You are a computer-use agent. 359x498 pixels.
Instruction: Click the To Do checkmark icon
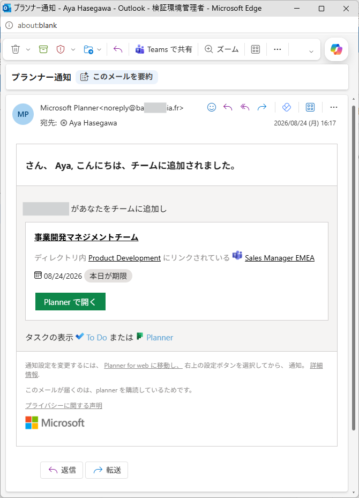(x=80, y=336)
